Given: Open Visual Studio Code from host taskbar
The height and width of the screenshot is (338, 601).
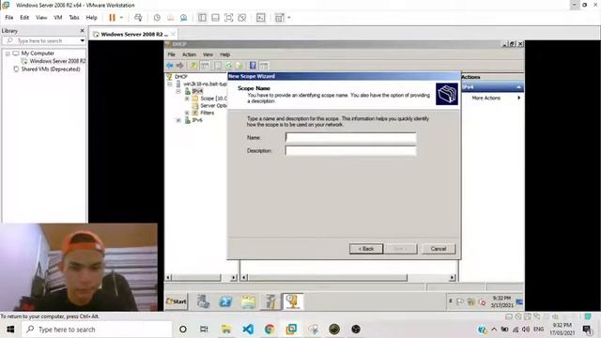Looking at the screenshot, I should click(x=248, y=330).
